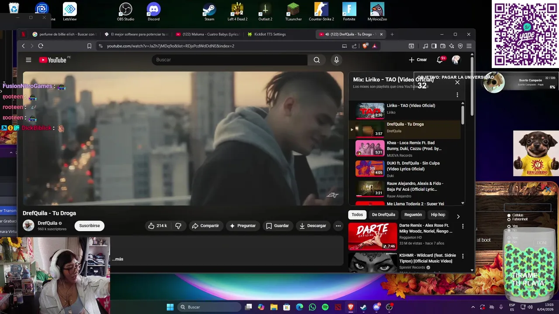
Task: Open Brave Leo AI toolbar icon
Action: pyautogui.click(x=452, y=46)
